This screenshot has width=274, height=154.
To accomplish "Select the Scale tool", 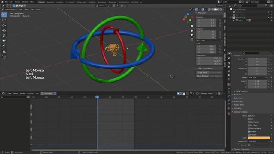I will click(4, 36).
